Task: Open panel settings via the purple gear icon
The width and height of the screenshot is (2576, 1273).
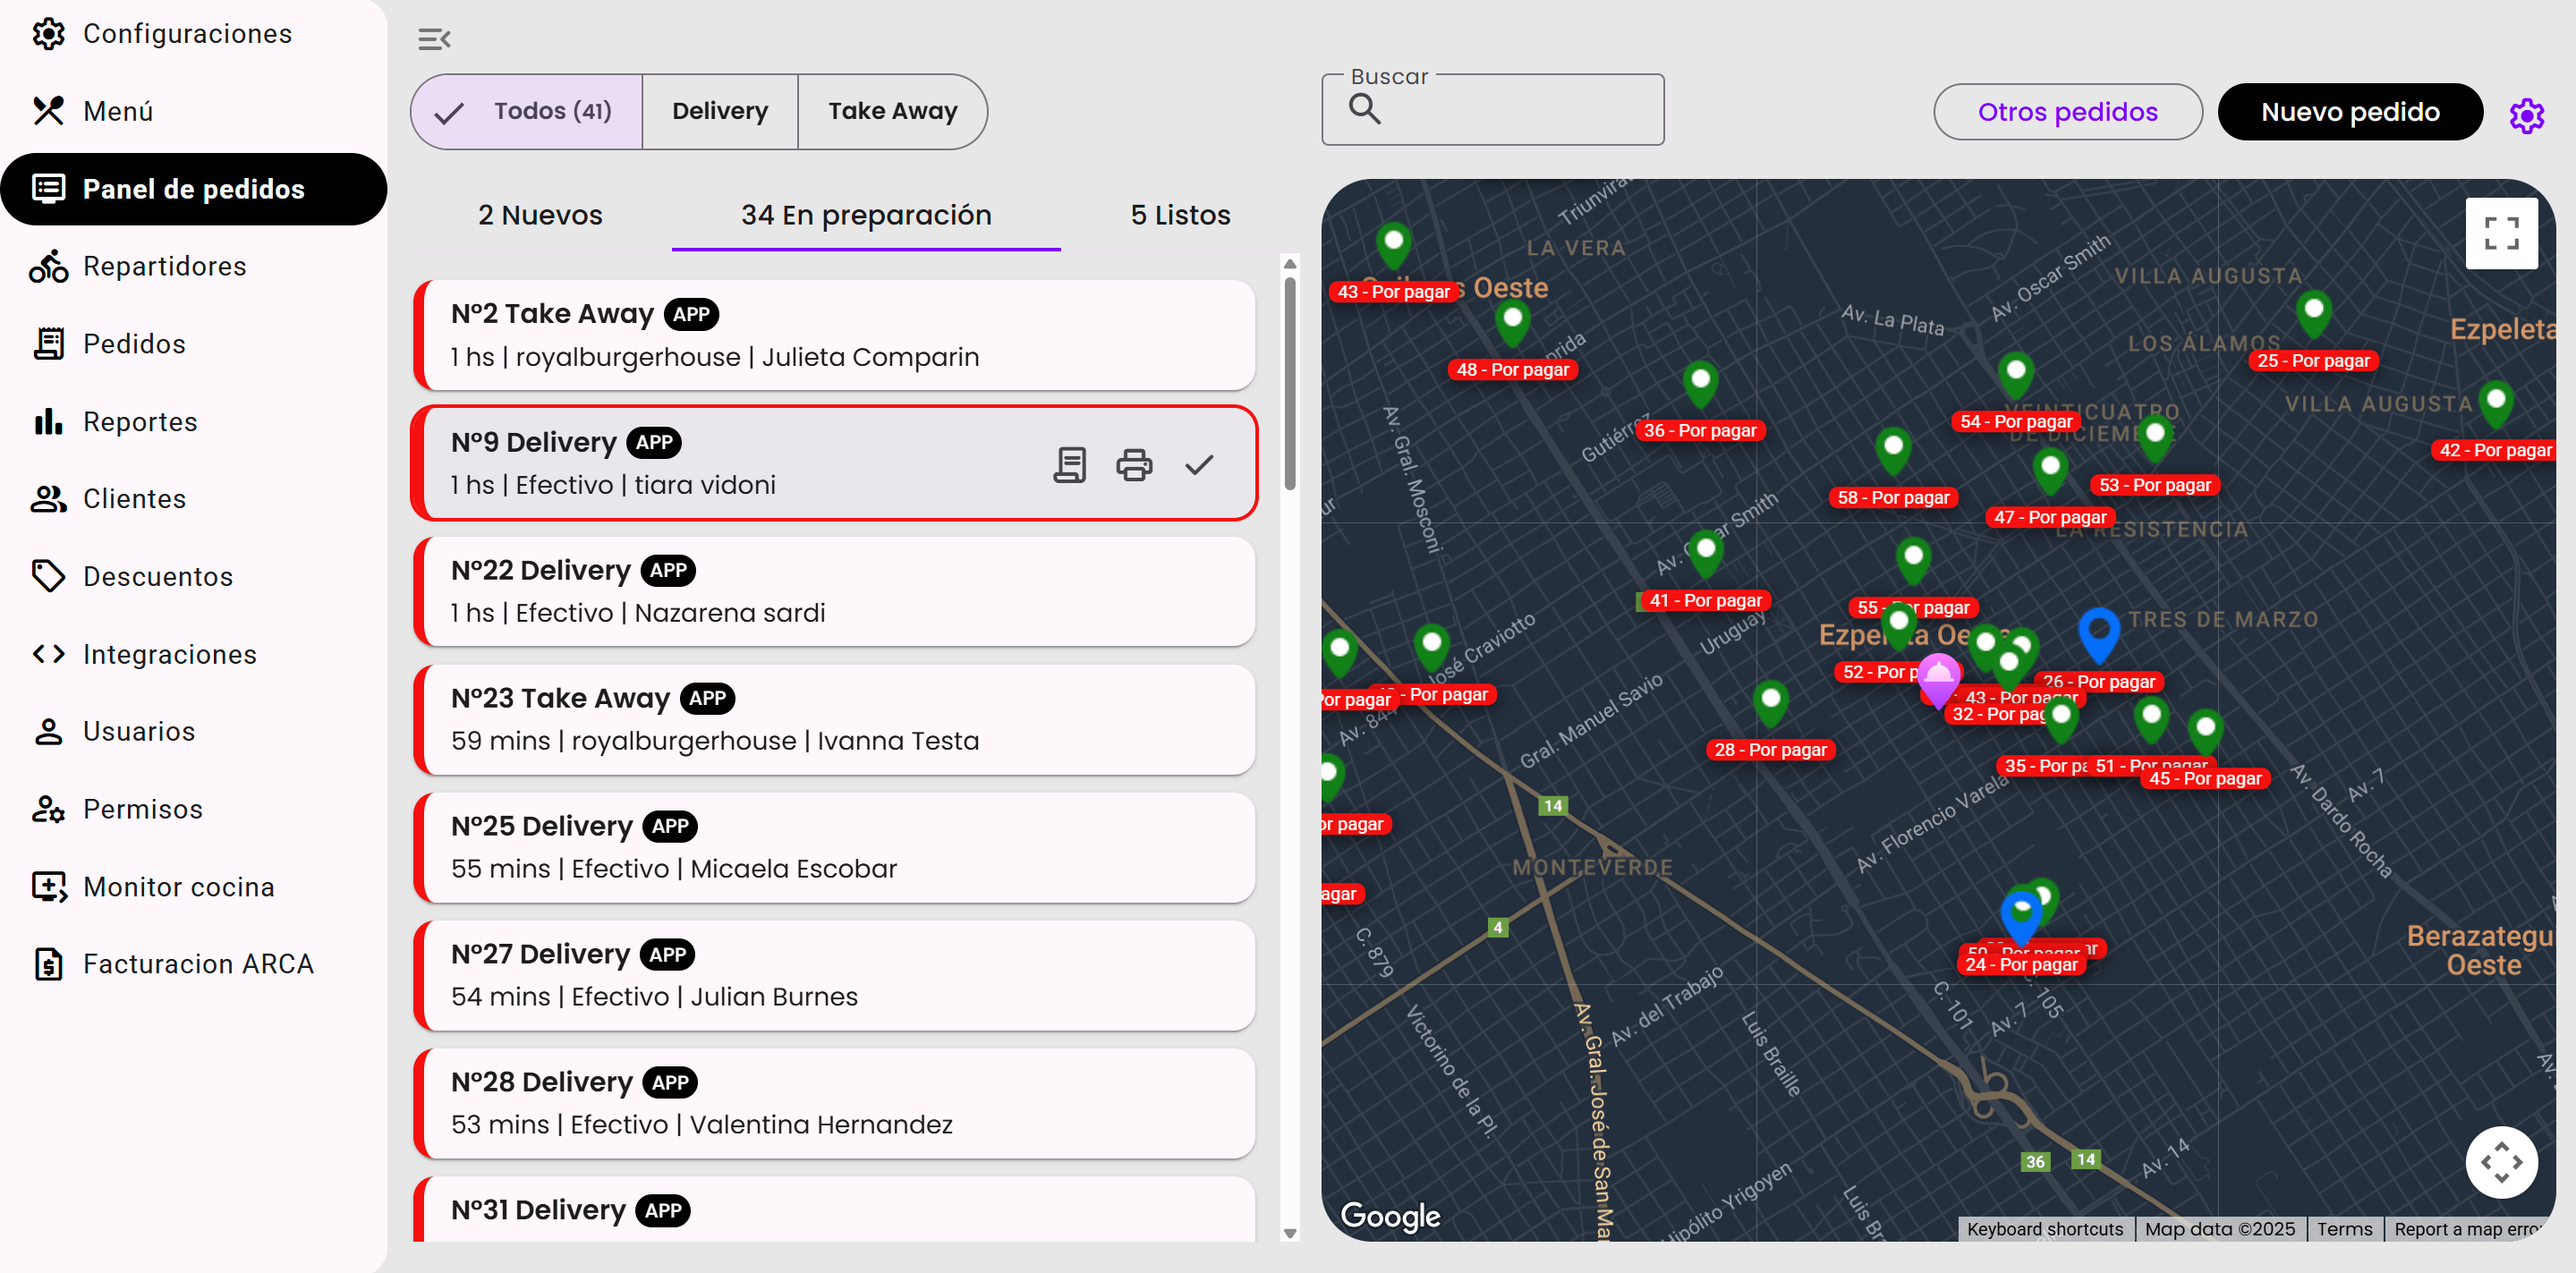Action: pyautogui.click(x=2525, y=115)
